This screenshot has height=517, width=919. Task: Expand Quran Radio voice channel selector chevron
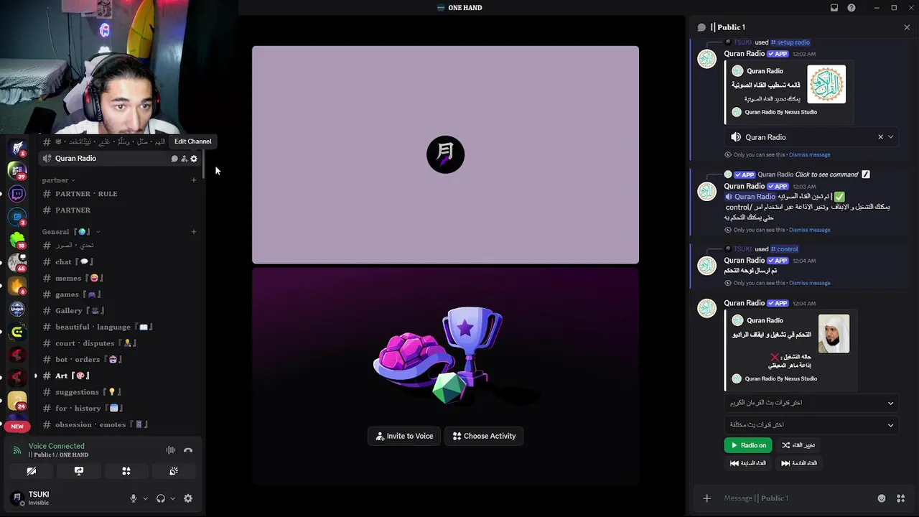[891, 137]
